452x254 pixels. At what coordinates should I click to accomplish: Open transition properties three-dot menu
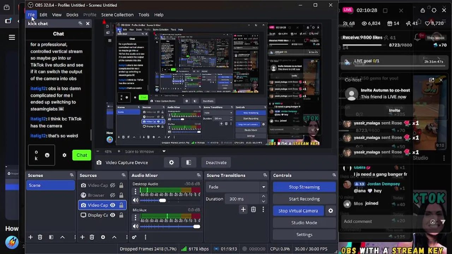click(x=263, y=210)
